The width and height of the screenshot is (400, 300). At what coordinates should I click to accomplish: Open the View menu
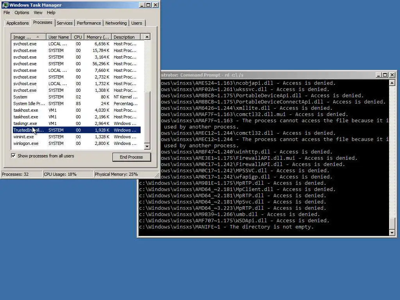[38, 12]
